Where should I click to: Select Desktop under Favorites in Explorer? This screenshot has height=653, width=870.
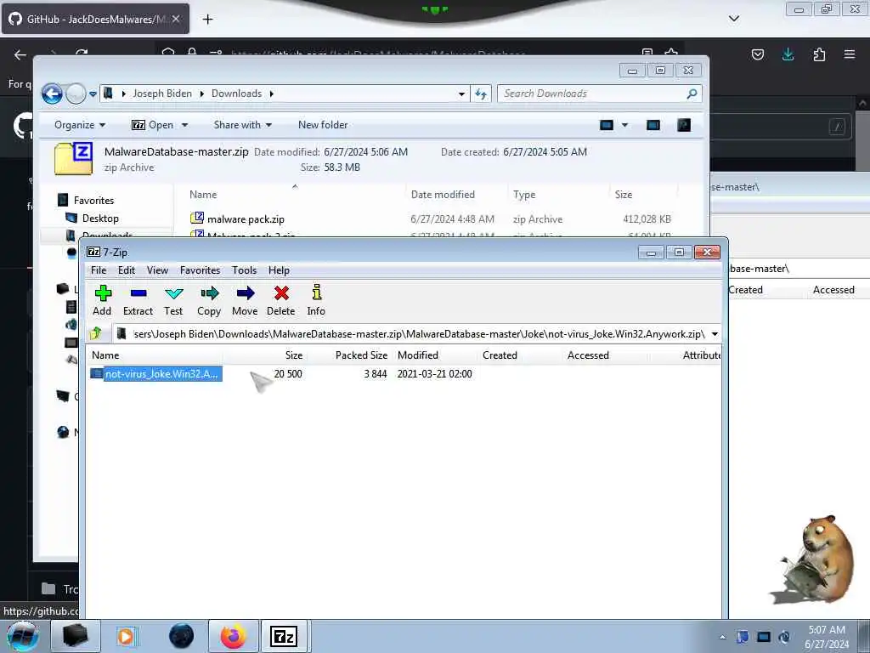[x=100, y=219]
